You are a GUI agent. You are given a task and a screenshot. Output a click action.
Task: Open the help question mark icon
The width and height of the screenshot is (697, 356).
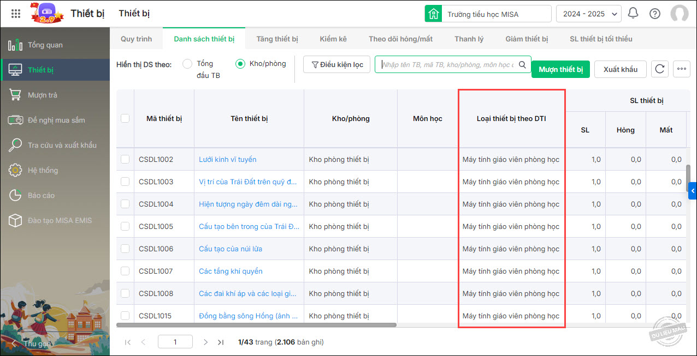click(655, 14)
